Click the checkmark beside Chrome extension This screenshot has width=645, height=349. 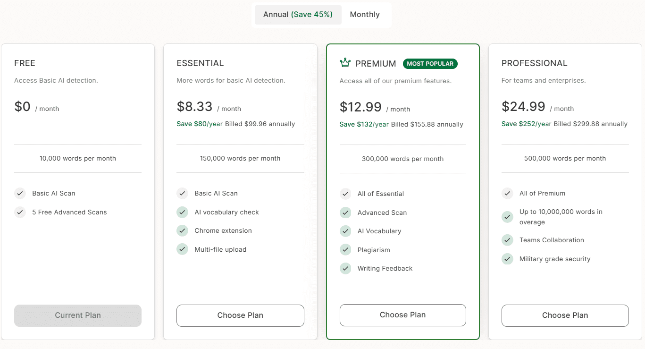[182, 230]
